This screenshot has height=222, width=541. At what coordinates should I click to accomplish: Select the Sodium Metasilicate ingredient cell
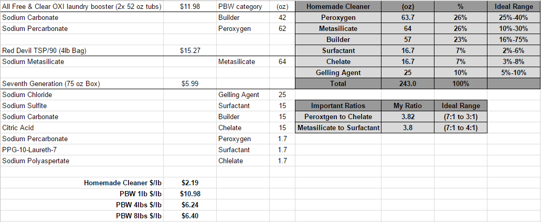[x=82, y=62]
